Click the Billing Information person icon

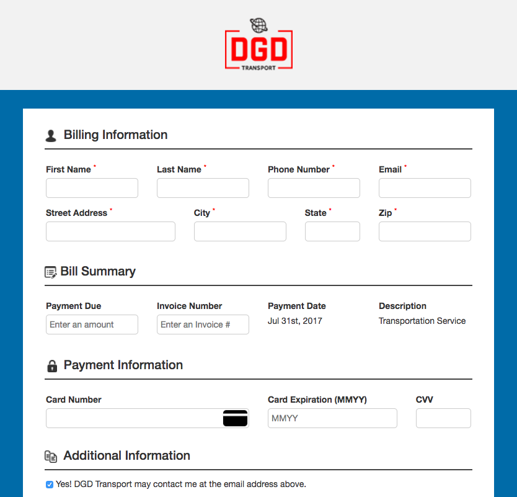51,136
